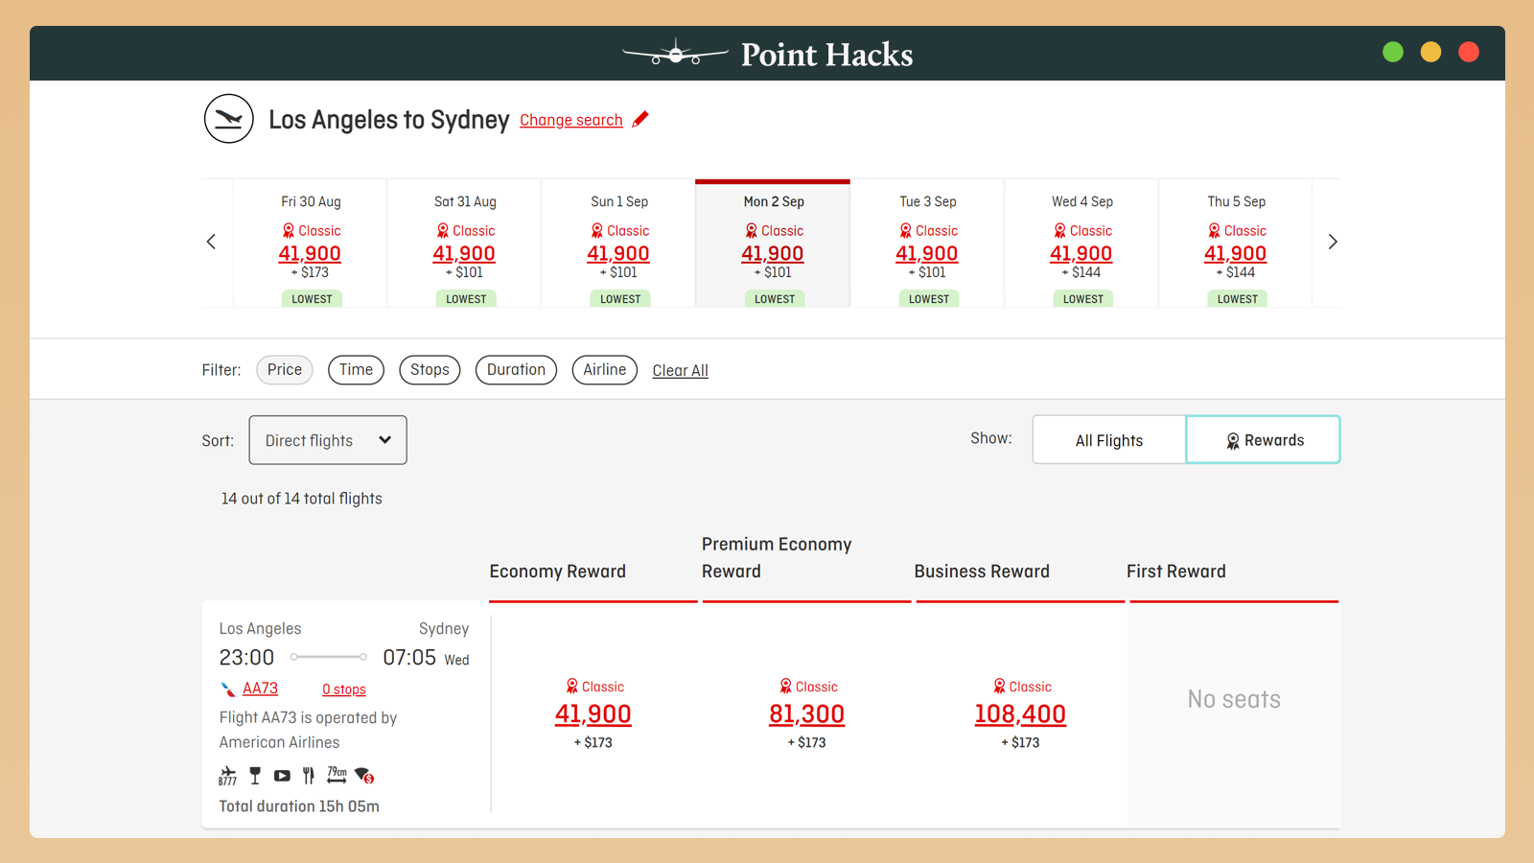1534x863 pixels.
Task: Click the paid Wi-Fi amenity icon
Action: point(364,776)
